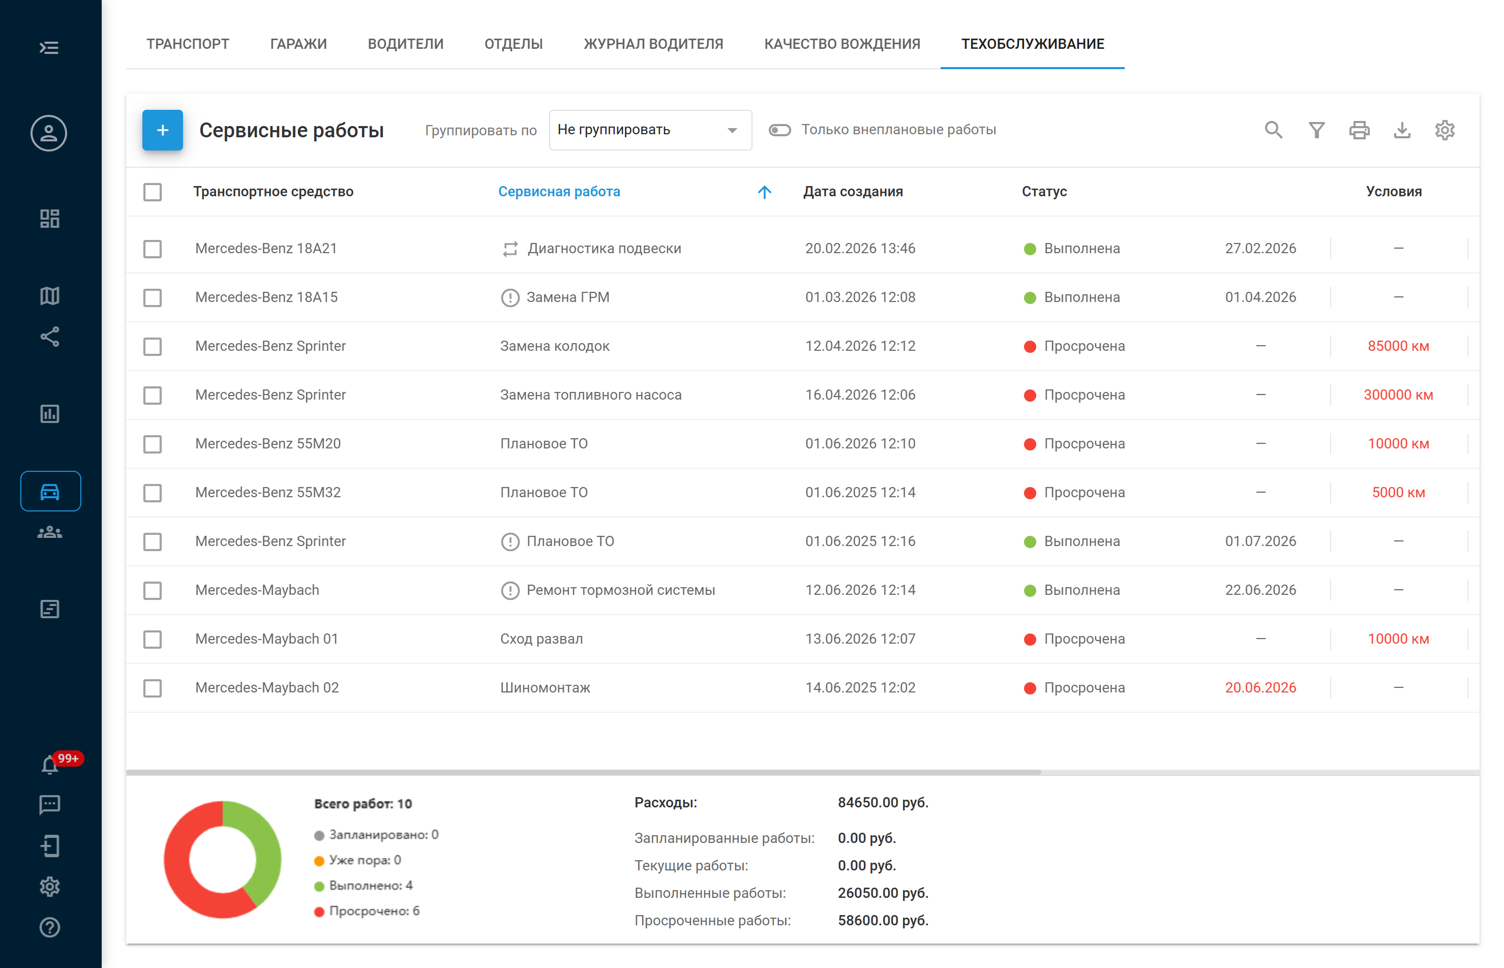Sort by Дата создания column header
1504x968 pixels.
click(x=852, y=192)
